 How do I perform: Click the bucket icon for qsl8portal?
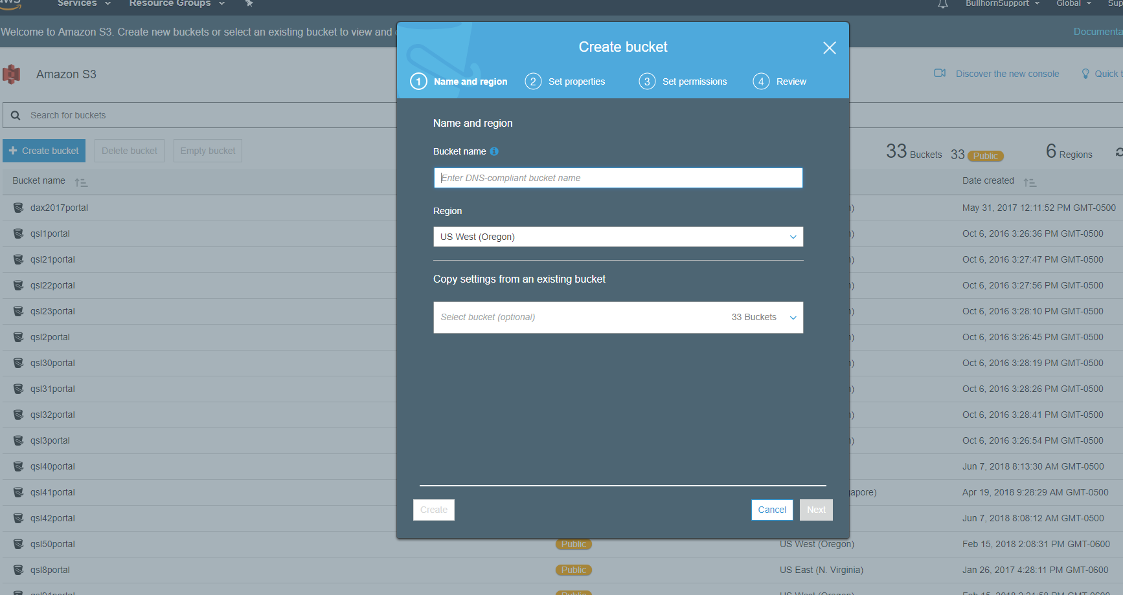coord(18,570)
